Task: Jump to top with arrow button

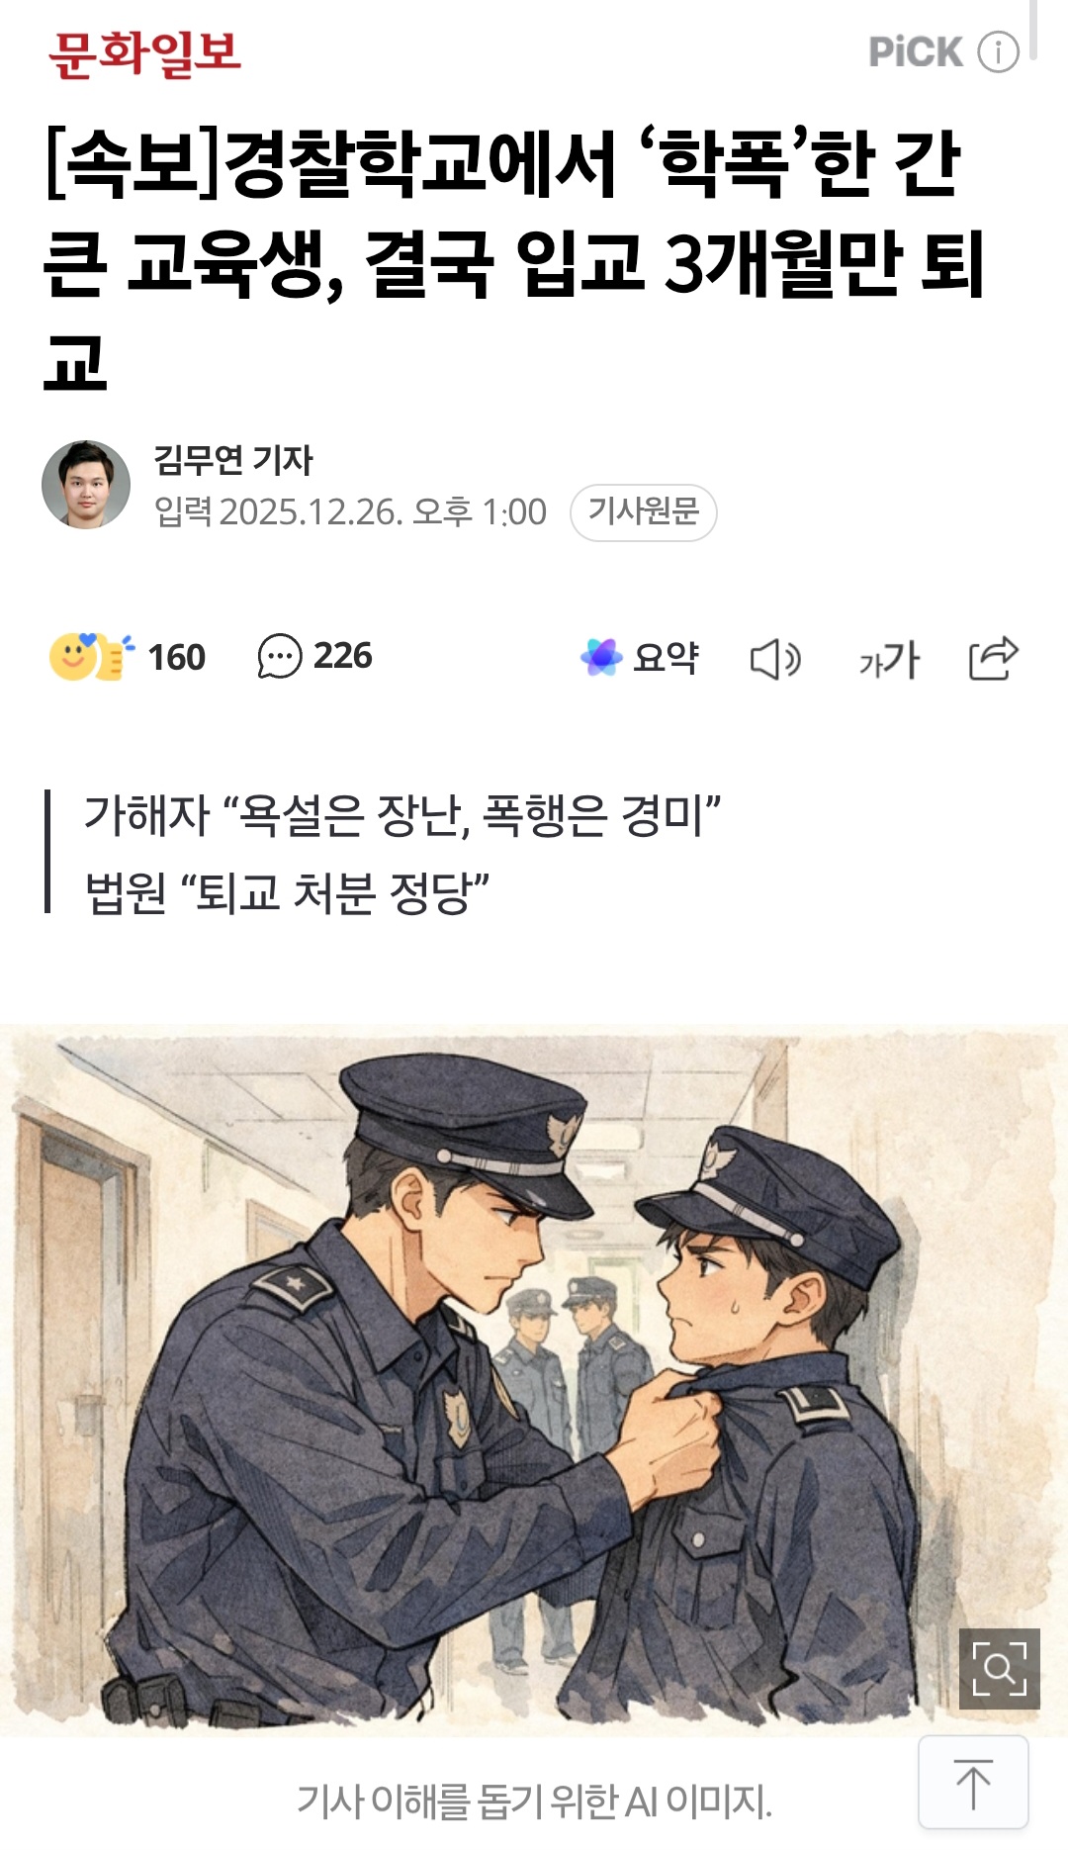Action: 973,1783
